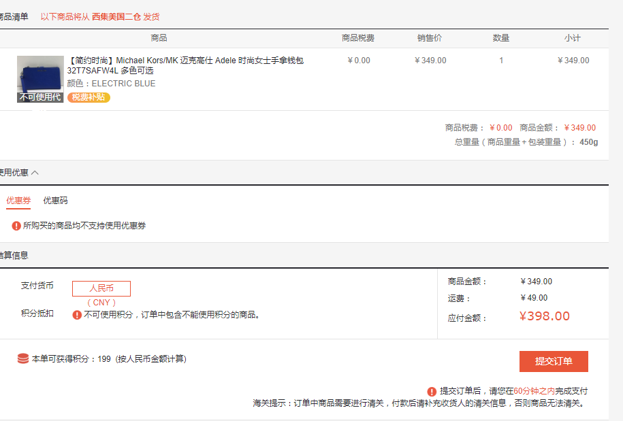Click the 运费 ¥49.00 value
Image resolution: width=623 pixels, height=421 pixels.
pyautogui.click(x=534, y=298)
